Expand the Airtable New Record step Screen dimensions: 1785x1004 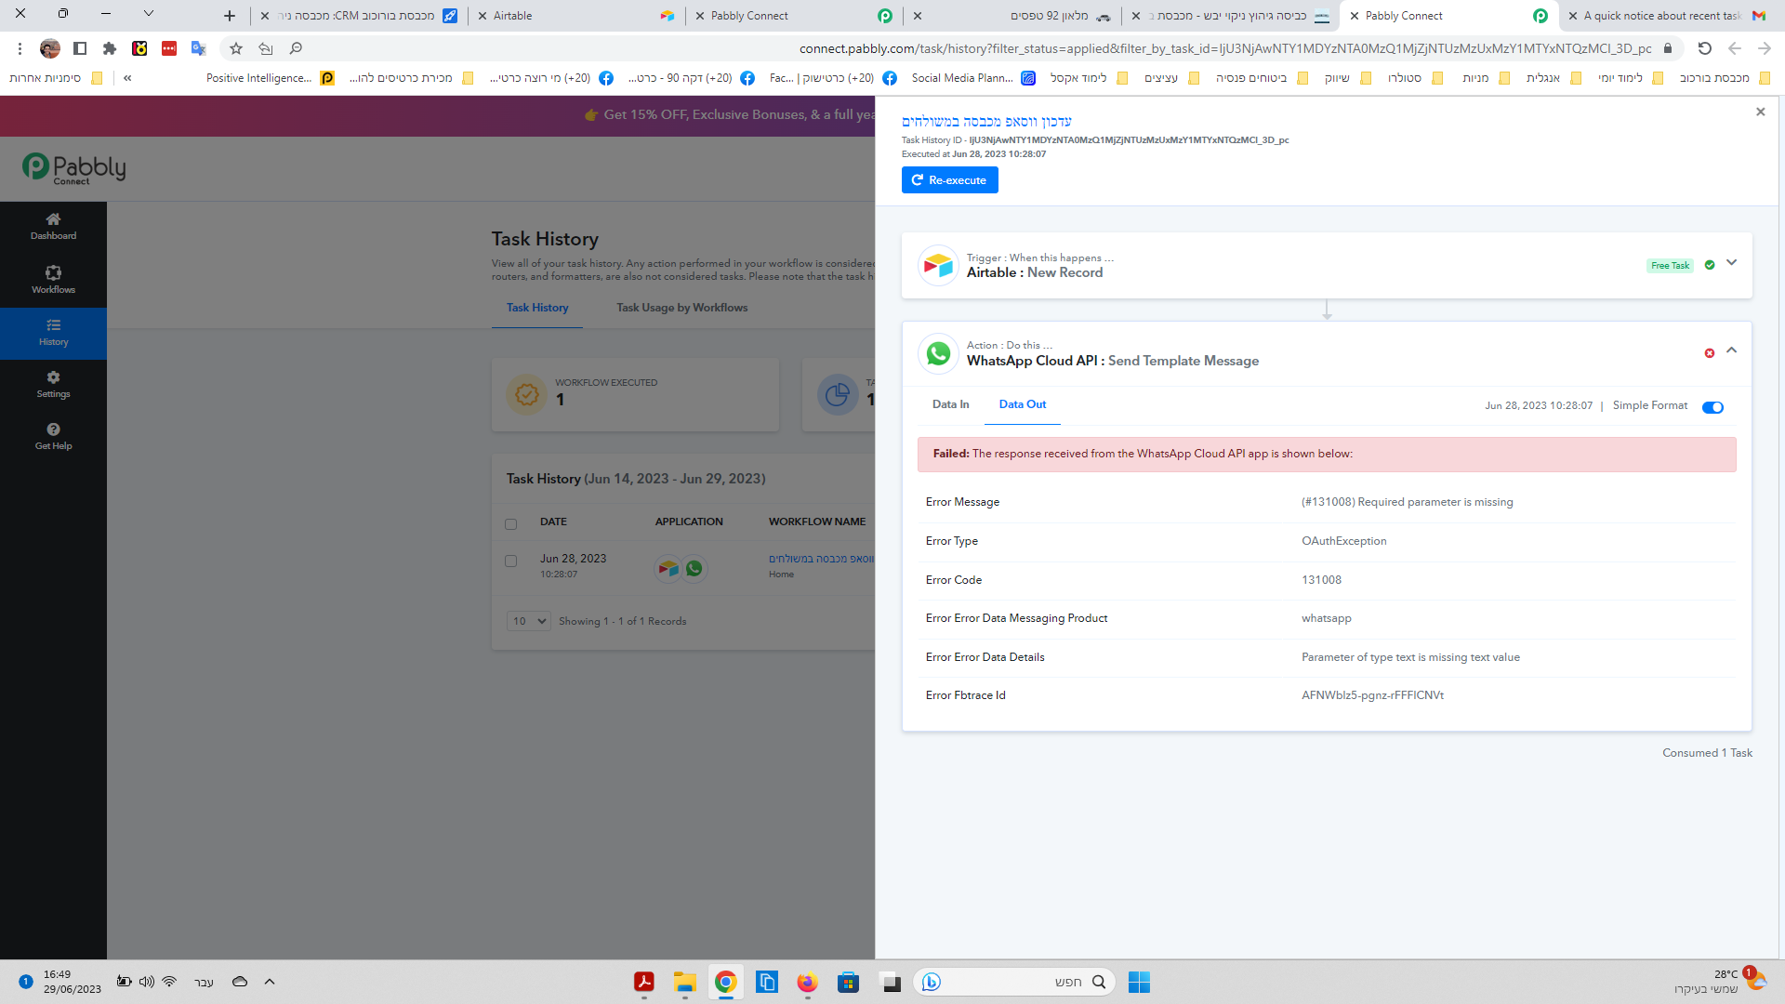1731,263
